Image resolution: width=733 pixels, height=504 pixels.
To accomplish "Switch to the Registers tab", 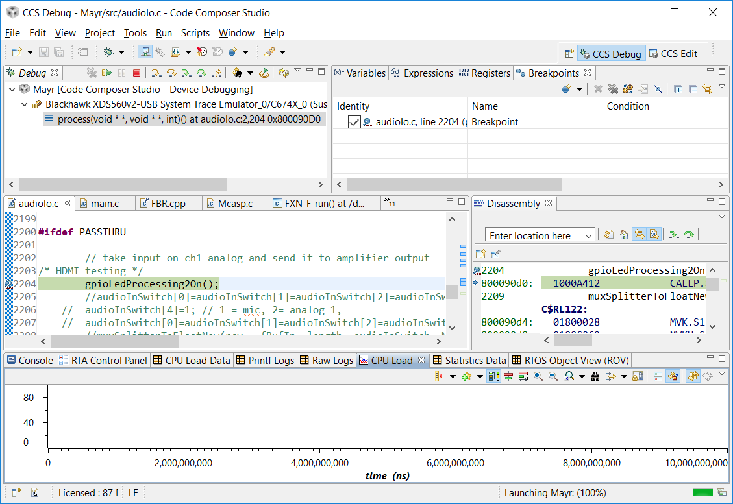I will click(x=484, y=73).
